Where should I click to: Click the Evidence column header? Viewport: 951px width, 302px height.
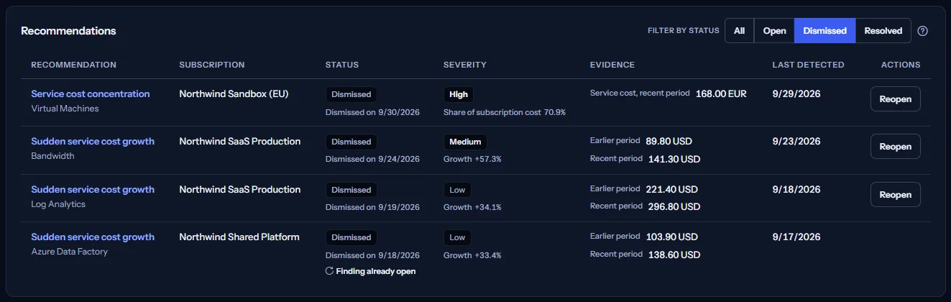pyautogui.click(x=612, y=65)
